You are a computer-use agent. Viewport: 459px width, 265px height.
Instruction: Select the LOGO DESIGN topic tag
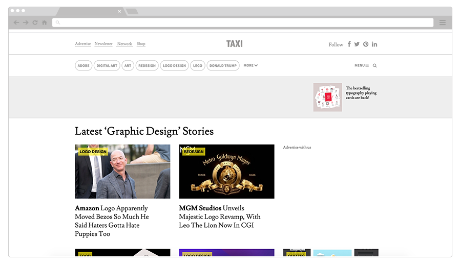point(174,66)
